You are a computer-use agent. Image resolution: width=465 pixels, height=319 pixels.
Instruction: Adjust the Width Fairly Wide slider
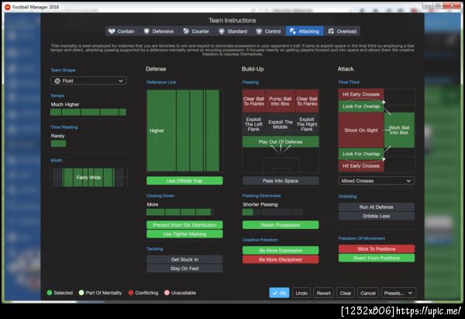(x=88, y=177)
